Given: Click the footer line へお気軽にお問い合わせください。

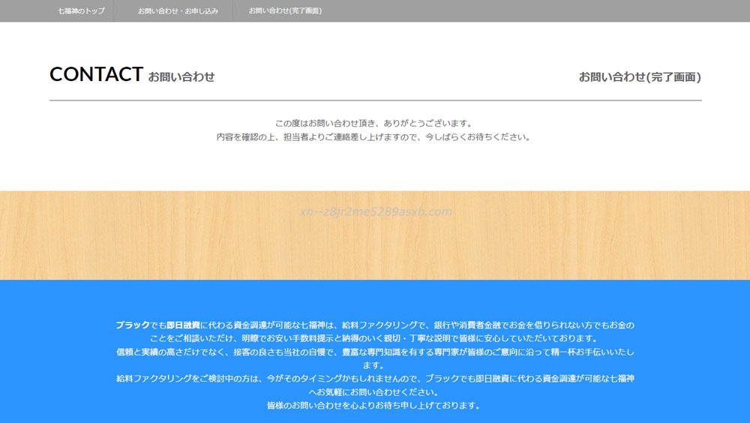Looking at the screenshot, I should 374,392.
